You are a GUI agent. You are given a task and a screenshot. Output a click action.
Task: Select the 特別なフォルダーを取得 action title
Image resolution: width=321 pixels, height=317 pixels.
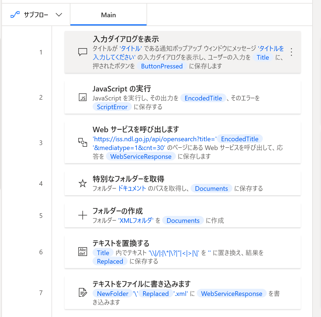click(128, 179)
